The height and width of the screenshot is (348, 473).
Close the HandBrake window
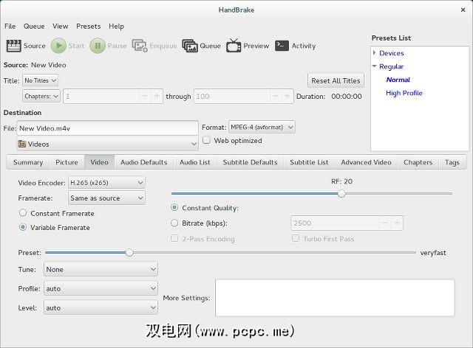click(463, 10)
